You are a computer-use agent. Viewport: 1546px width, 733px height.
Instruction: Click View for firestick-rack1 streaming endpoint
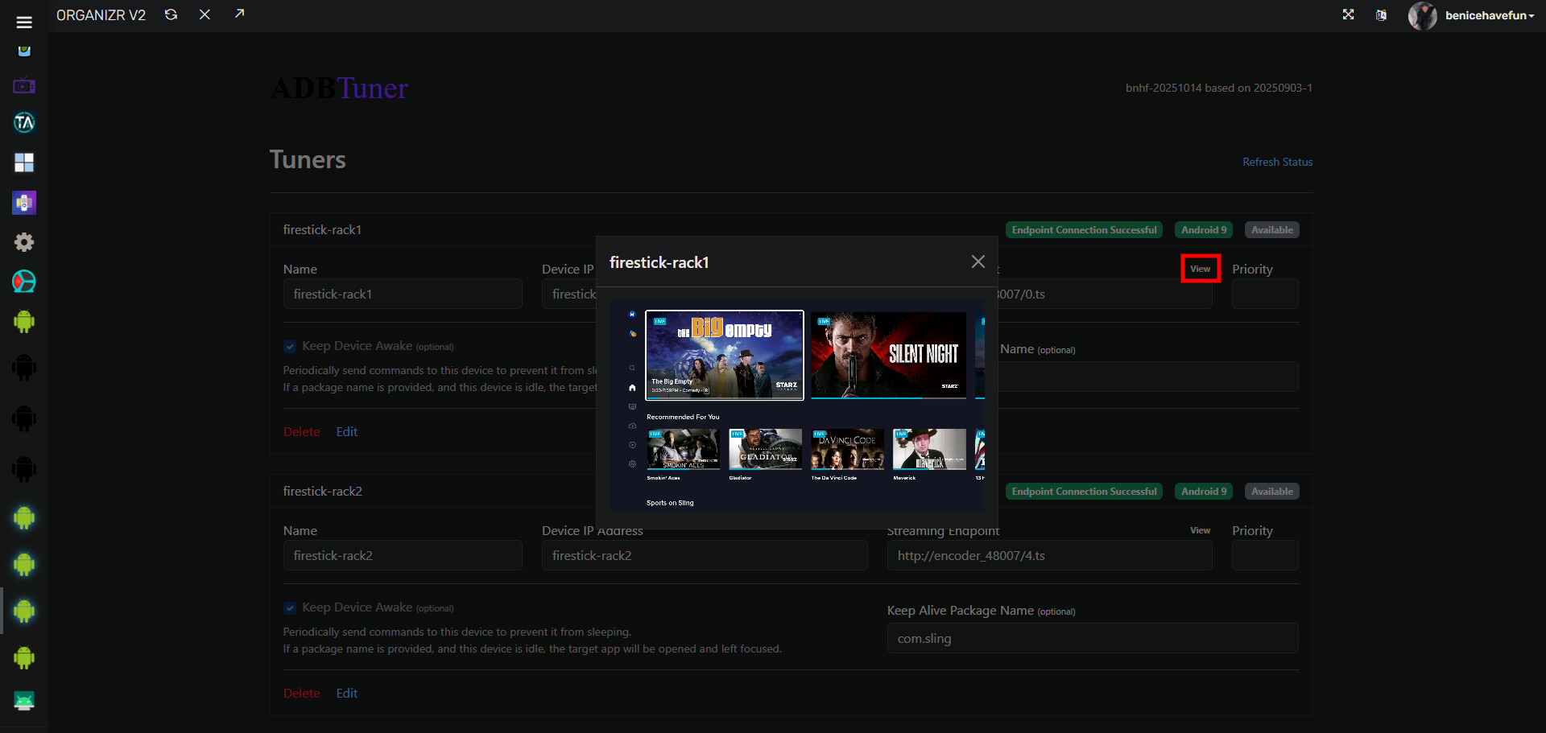click(1200, 269)
